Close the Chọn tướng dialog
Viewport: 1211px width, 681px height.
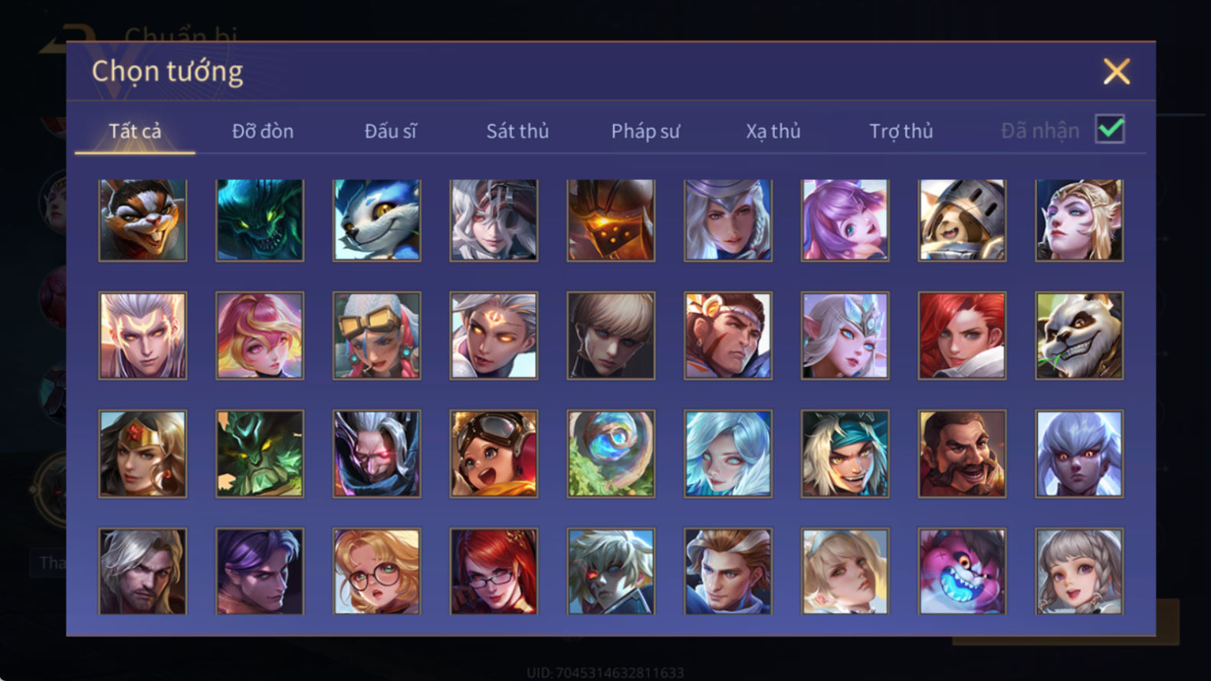(x=1117, y=71)
